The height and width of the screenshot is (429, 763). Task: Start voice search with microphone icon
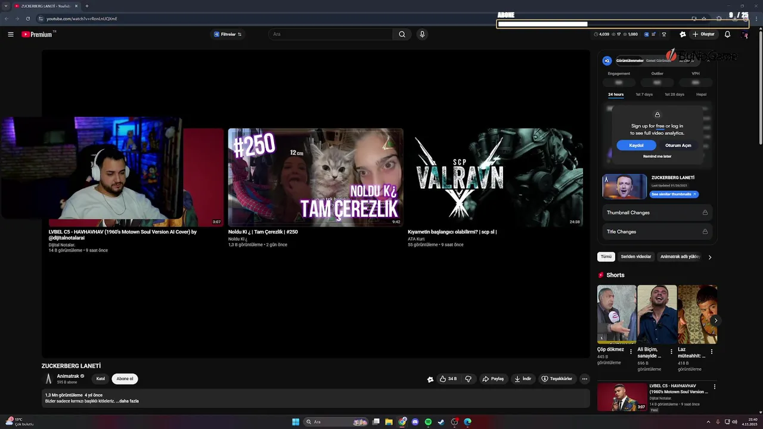tap(422, 35)
